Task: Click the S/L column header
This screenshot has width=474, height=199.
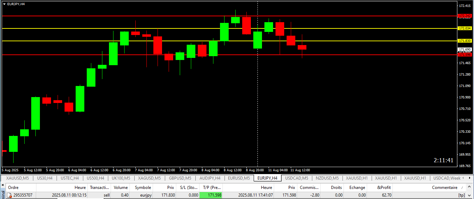Action: point(188,188)
